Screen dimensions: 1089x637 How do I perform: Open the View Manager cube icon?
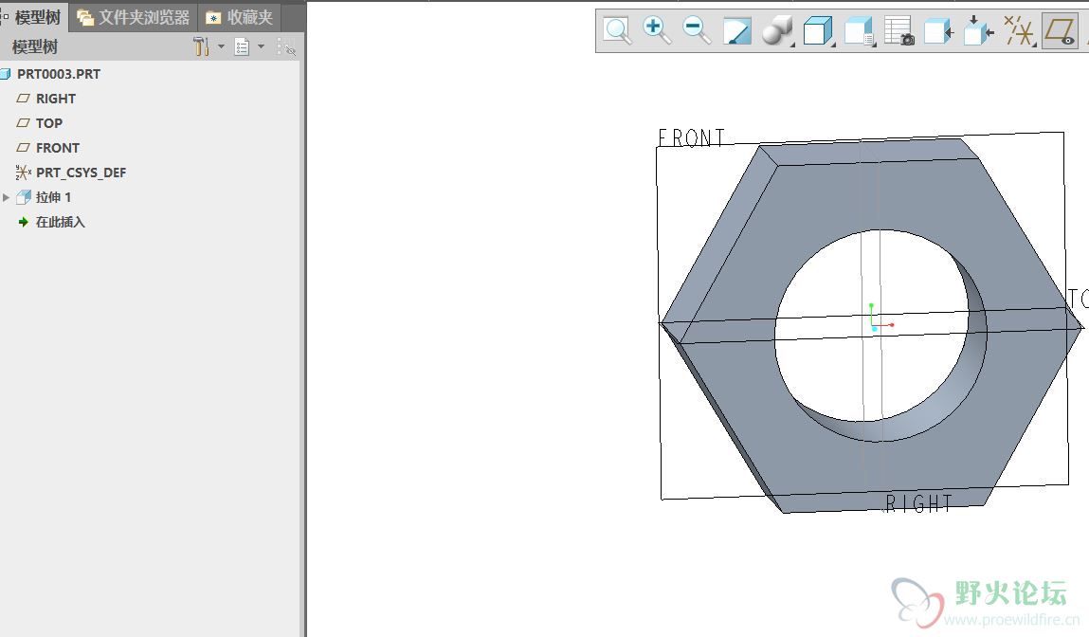coord(859,30)
